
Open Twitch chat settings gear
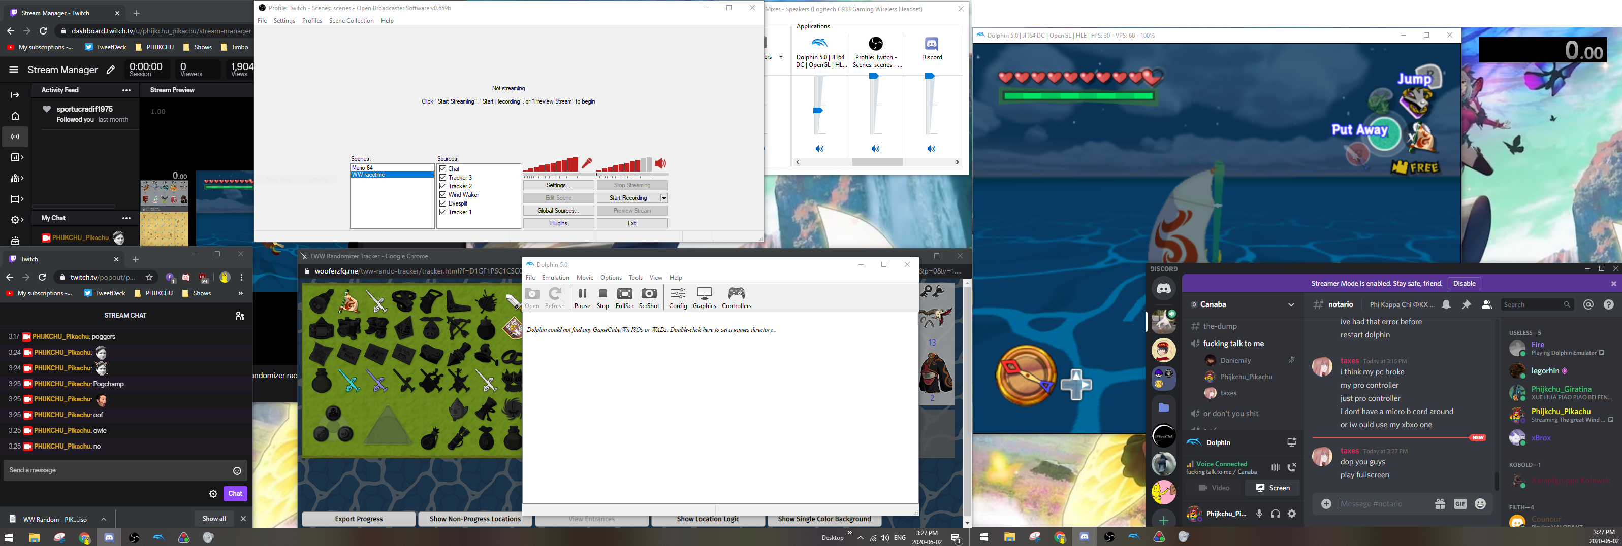coord(213,494)
